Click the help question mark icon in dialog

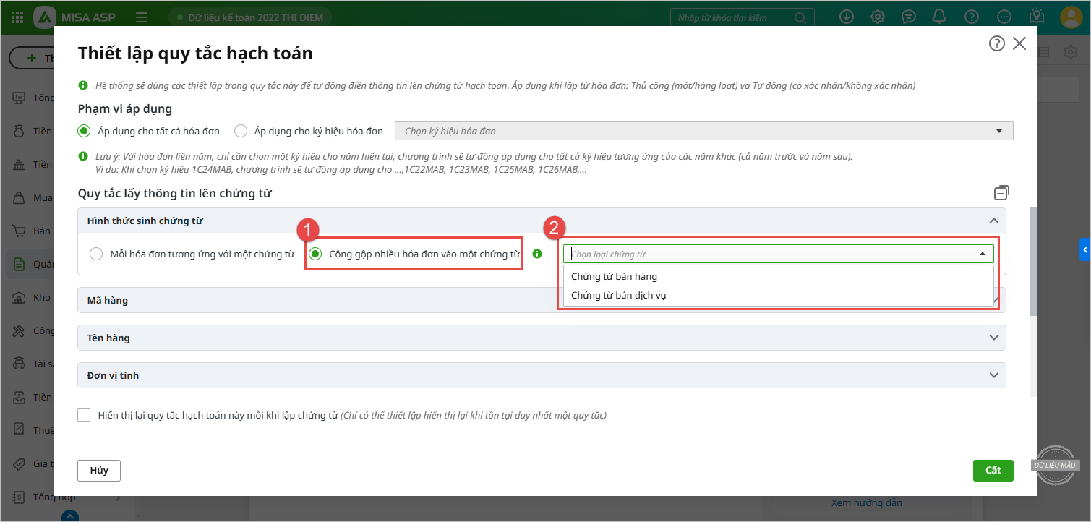pyautogui.click(x=996, y=44)
